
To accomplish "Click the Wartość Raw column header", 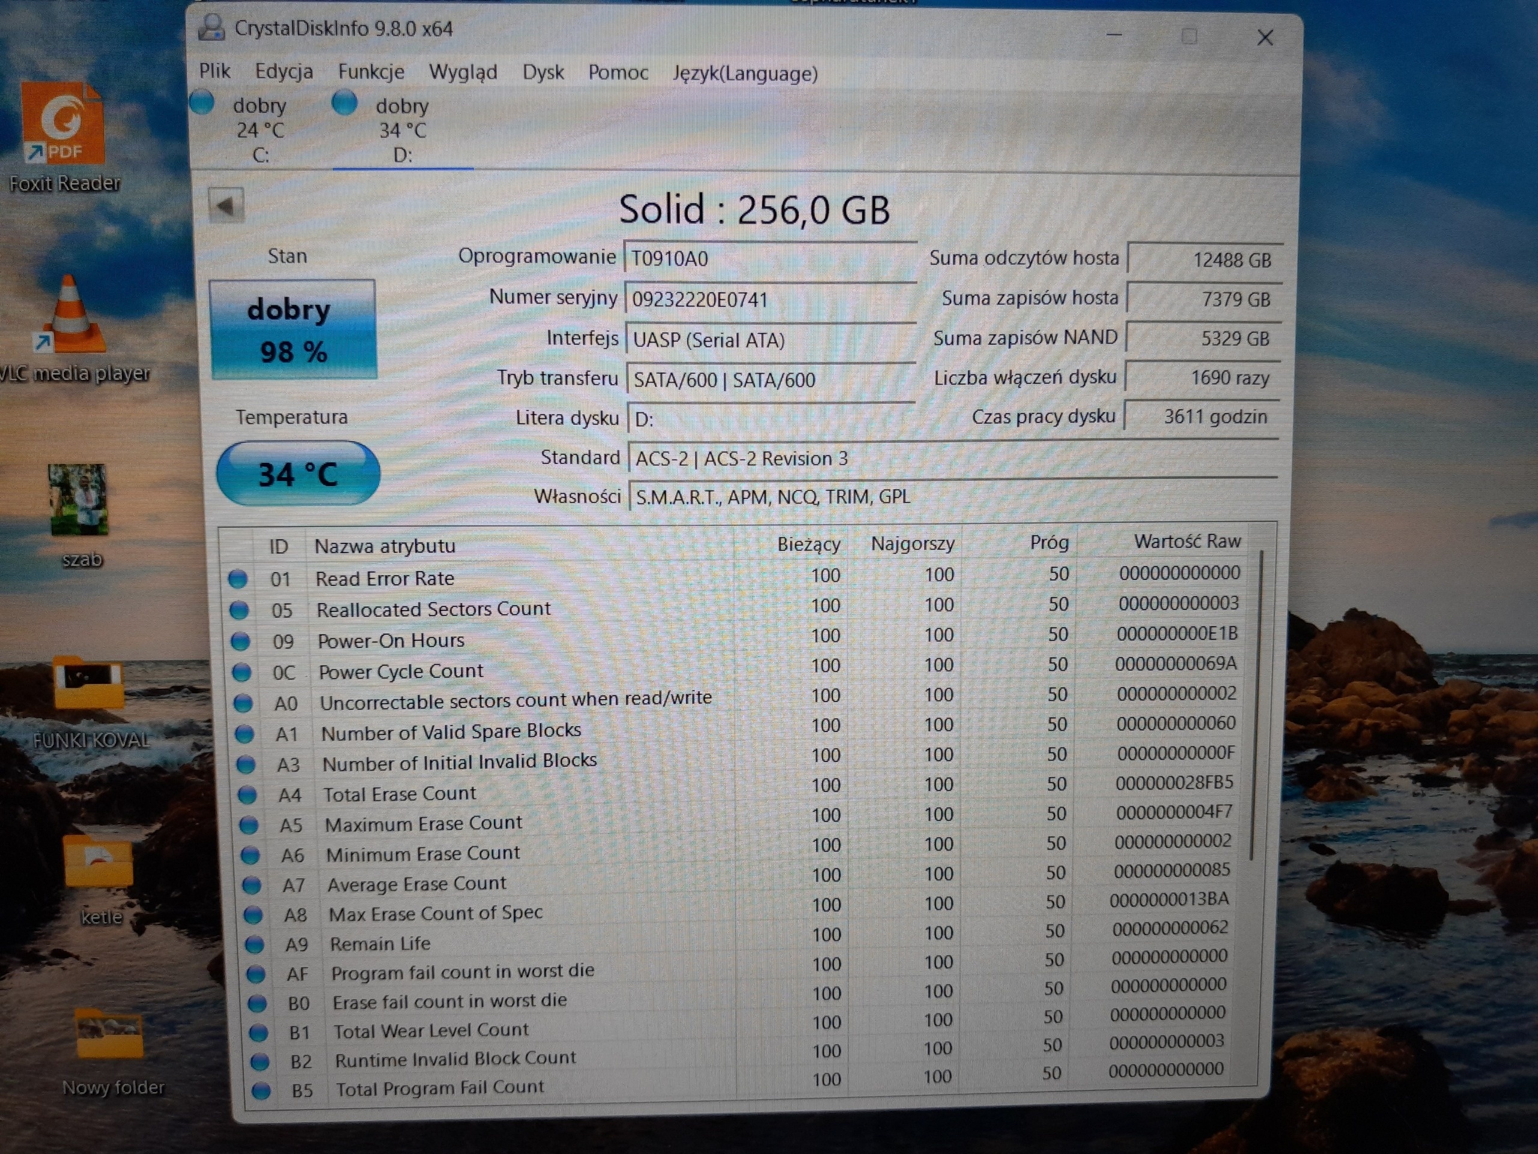I will (1186, 542).
